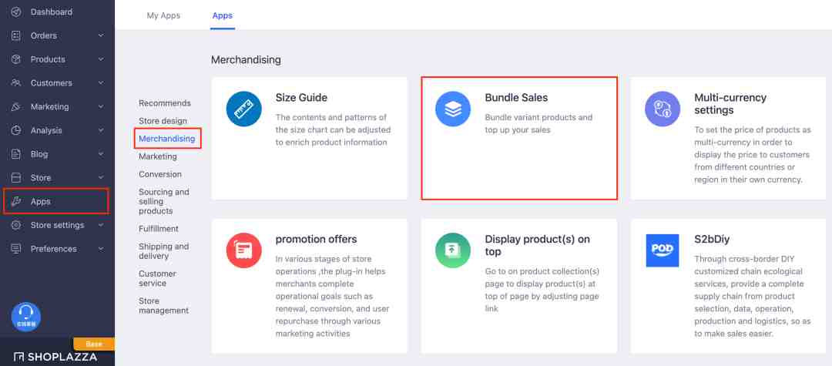
Task: Select the Conversion category
Action: click(x=159, y=174)
